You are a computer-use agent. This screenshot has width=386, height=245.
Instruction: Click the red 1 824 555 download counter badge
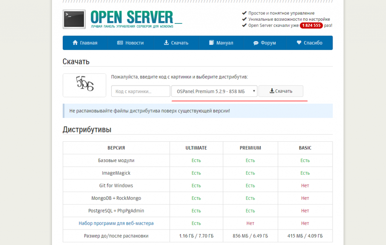311,25
